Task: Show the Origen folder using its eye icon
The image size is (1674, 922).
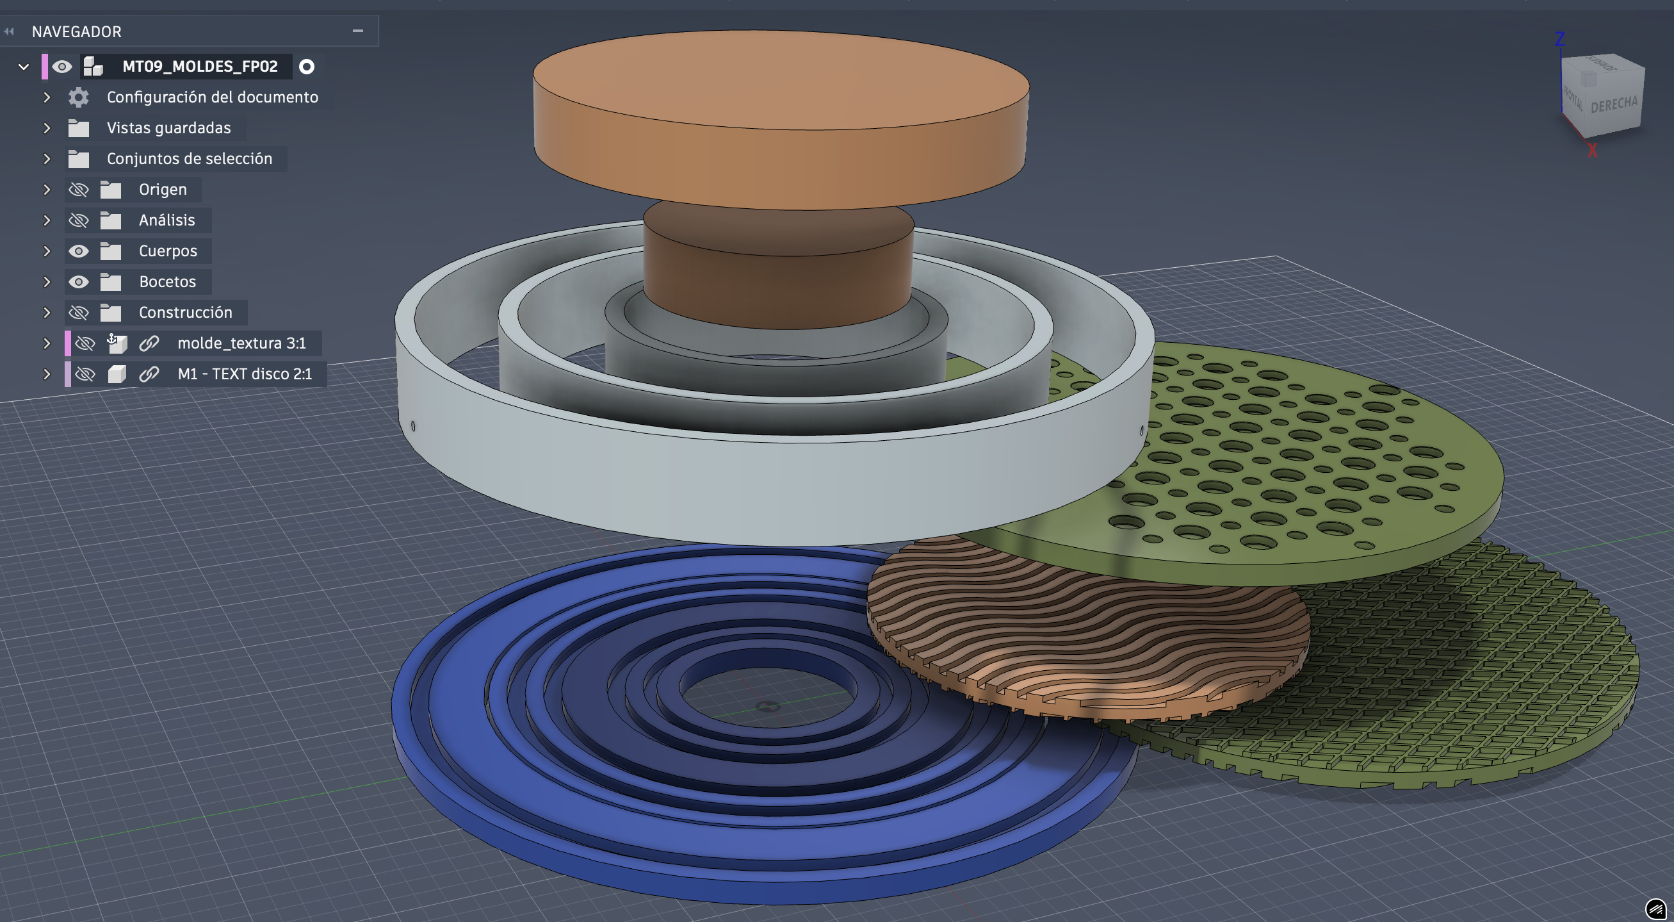Action: [79, 189]
